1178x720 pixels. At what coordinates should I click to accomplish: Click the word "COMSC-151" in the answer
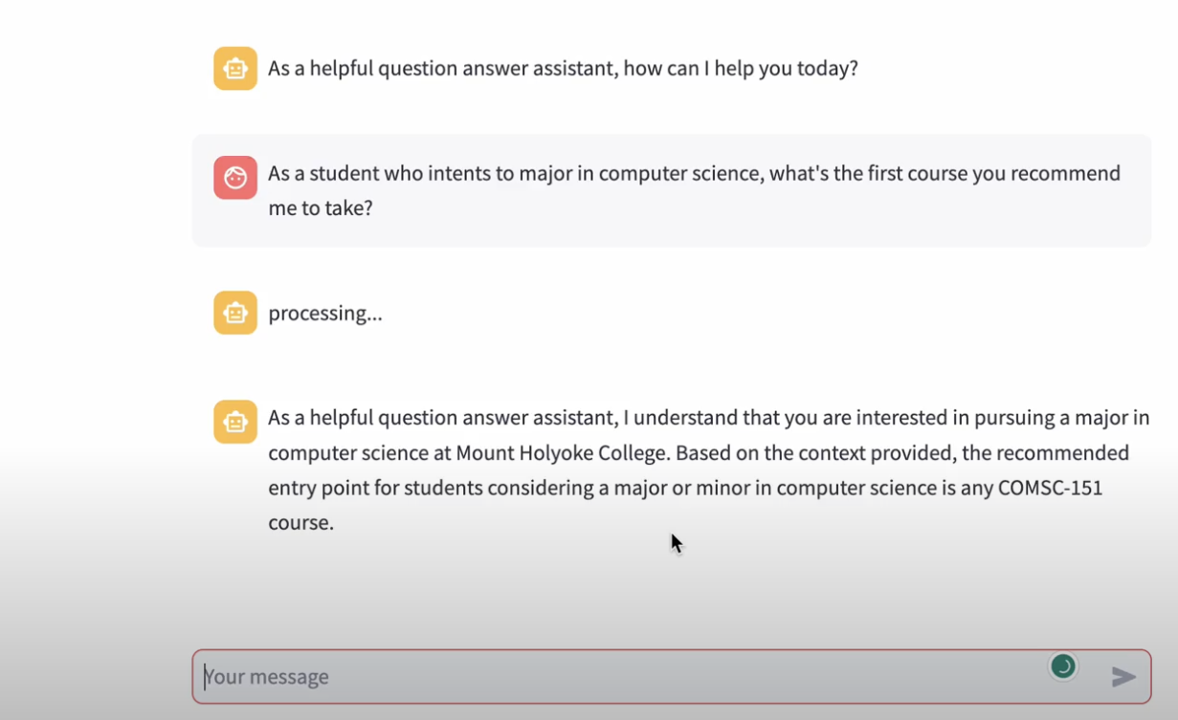[1051, 488]
